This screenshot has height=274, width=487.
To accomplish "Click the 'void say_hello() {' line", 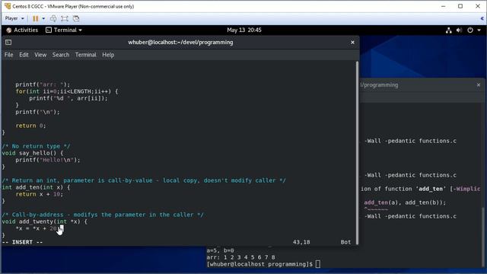I will (x=33, y=153).
